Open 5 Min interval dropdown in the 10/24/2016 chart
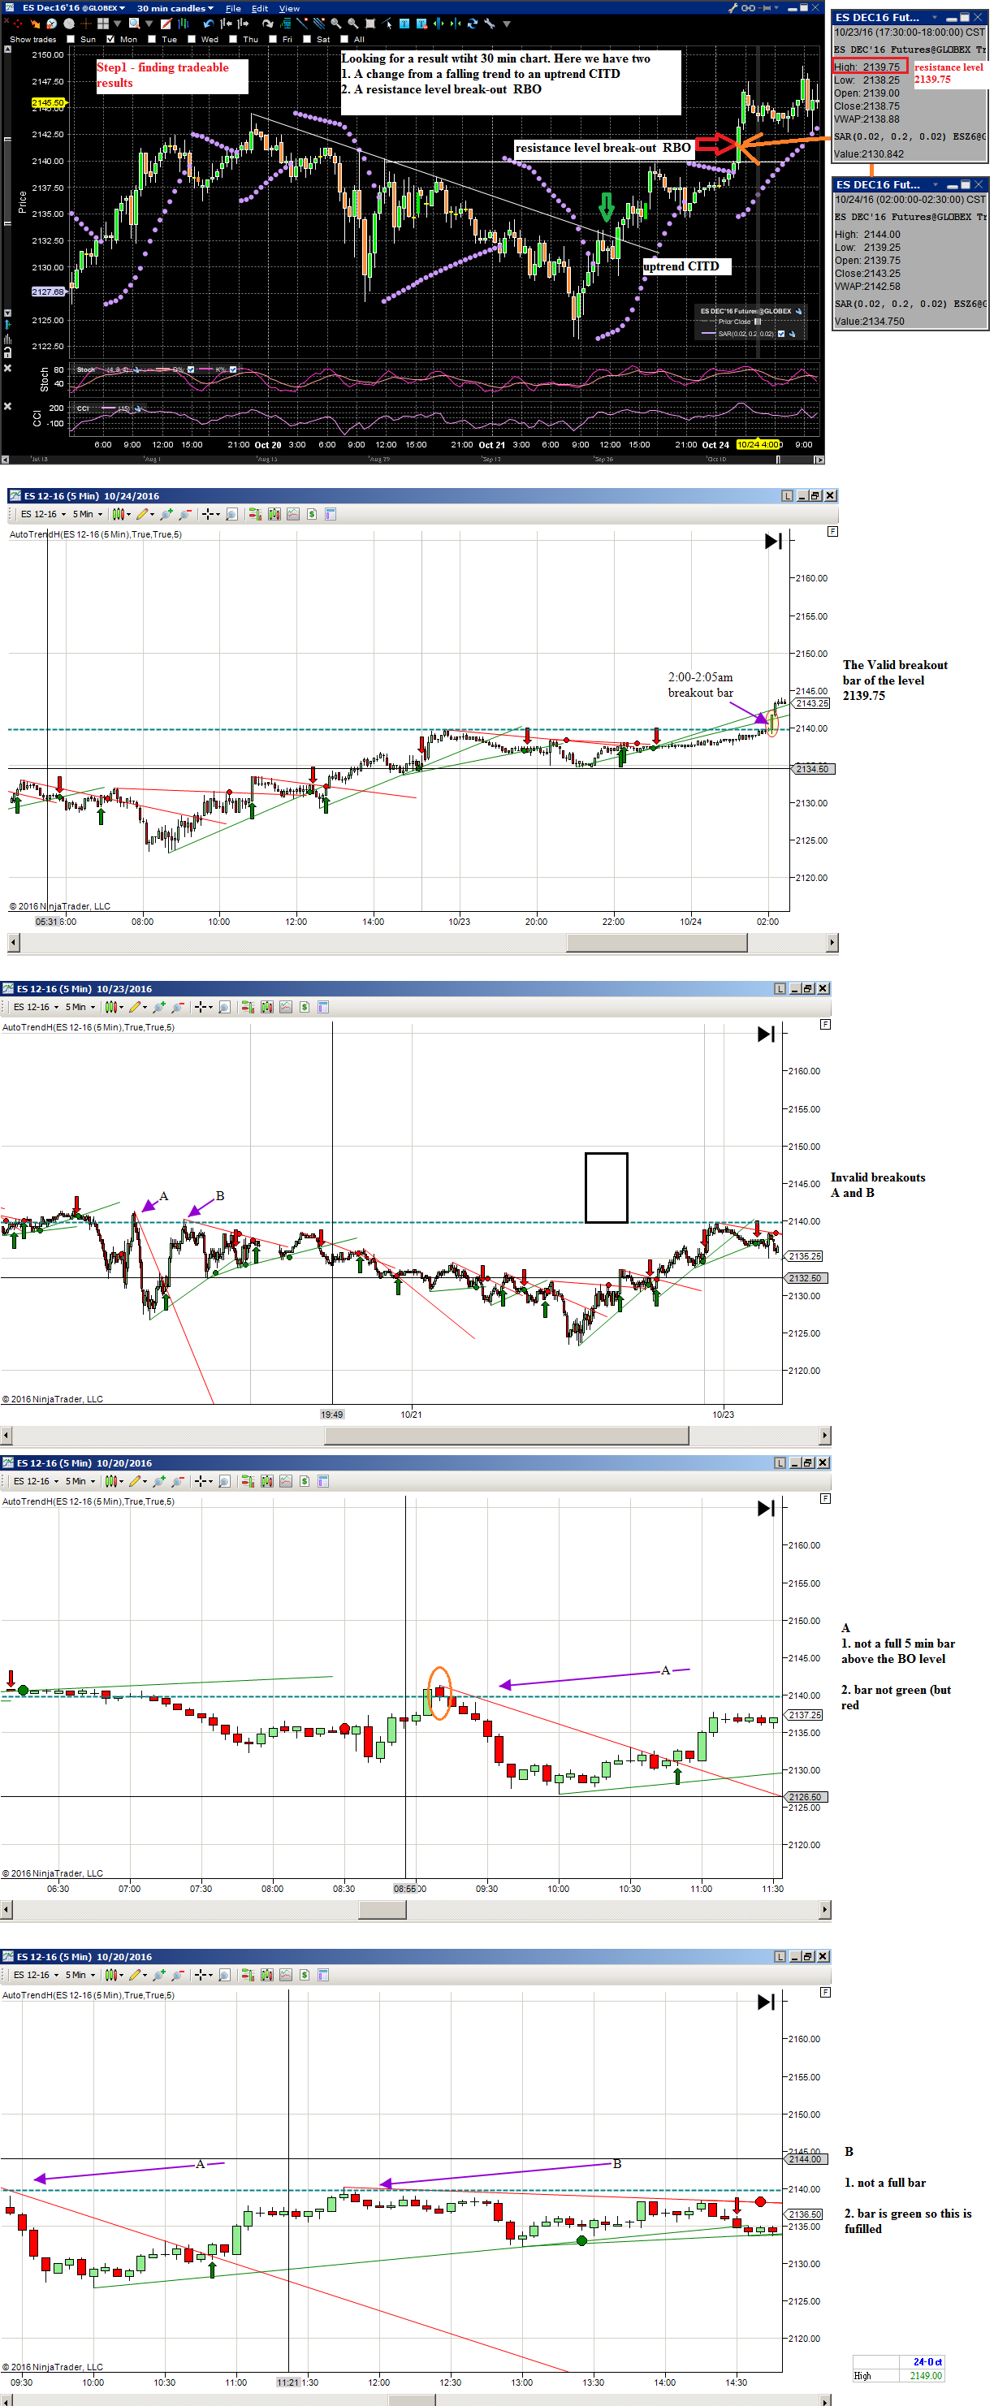 88,514
